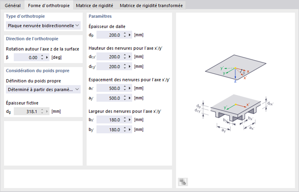Screen dimensions: 299x192
Task: Click the spinner for rib width by'
Action: (x=124, y=129)
